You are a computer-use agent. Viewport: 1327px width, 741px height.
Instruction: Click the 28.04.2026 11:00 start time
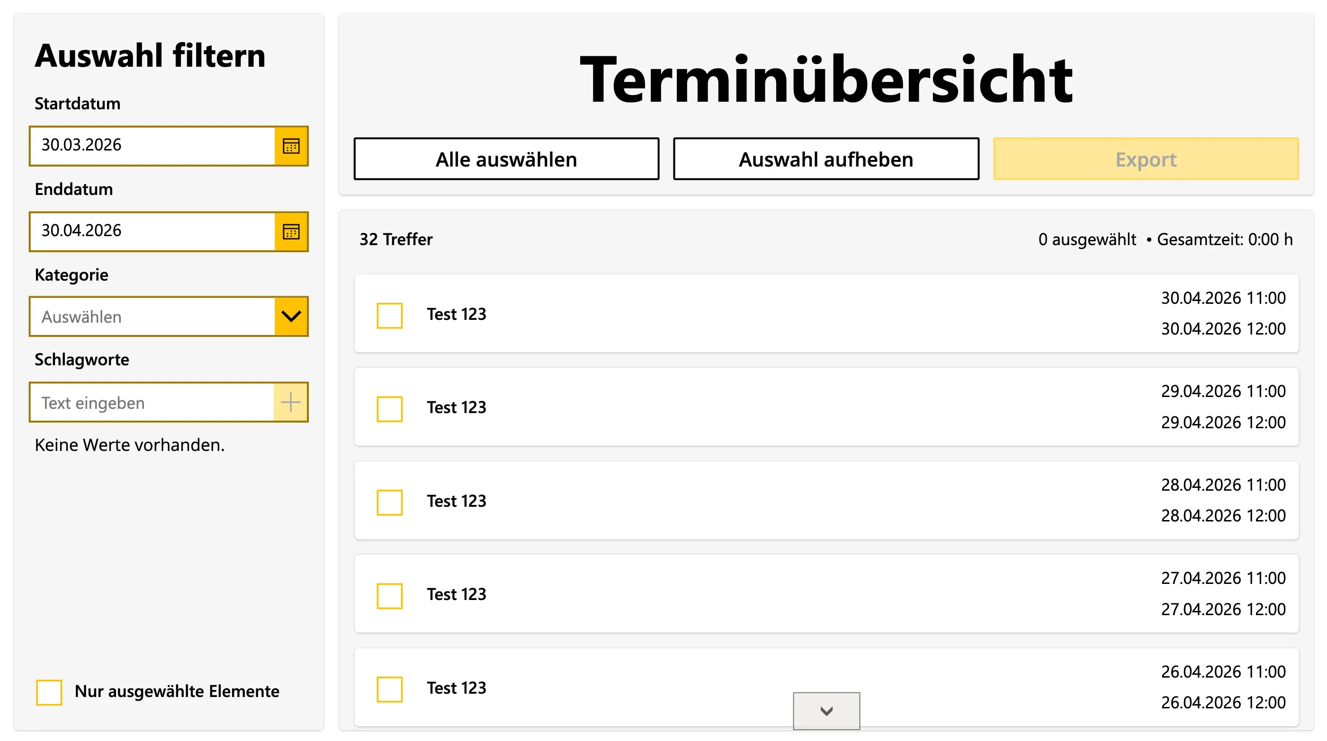click(1223, 485)
